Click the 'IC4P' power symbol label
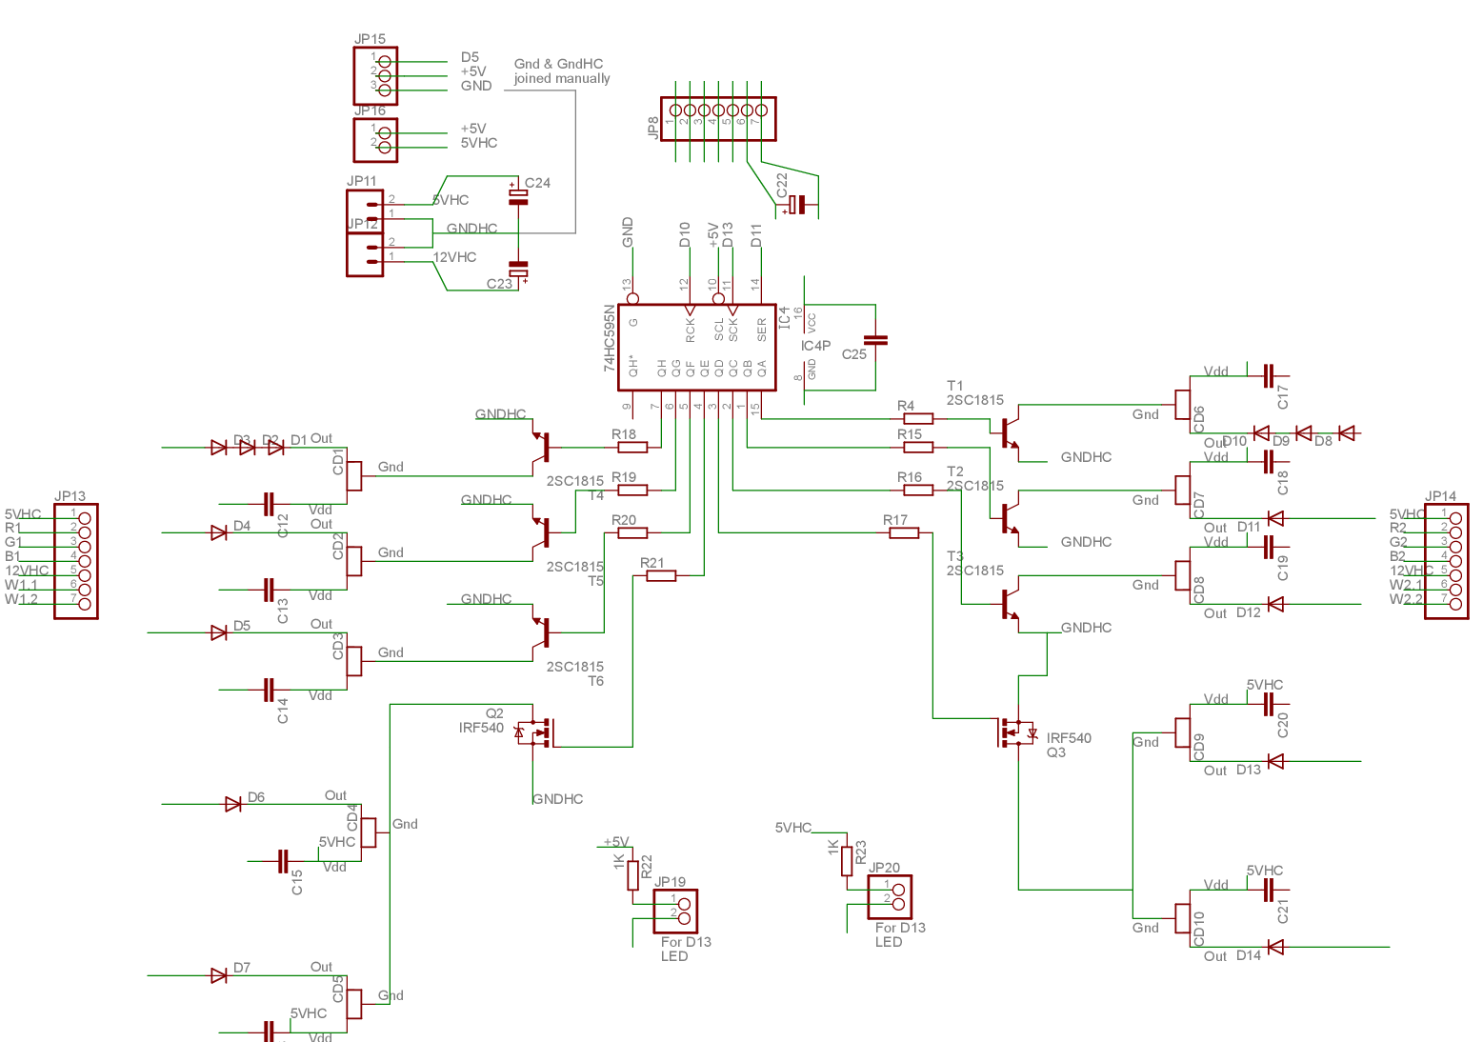The width and height of the screenshot is (1483, 1042). coord(815,346)
